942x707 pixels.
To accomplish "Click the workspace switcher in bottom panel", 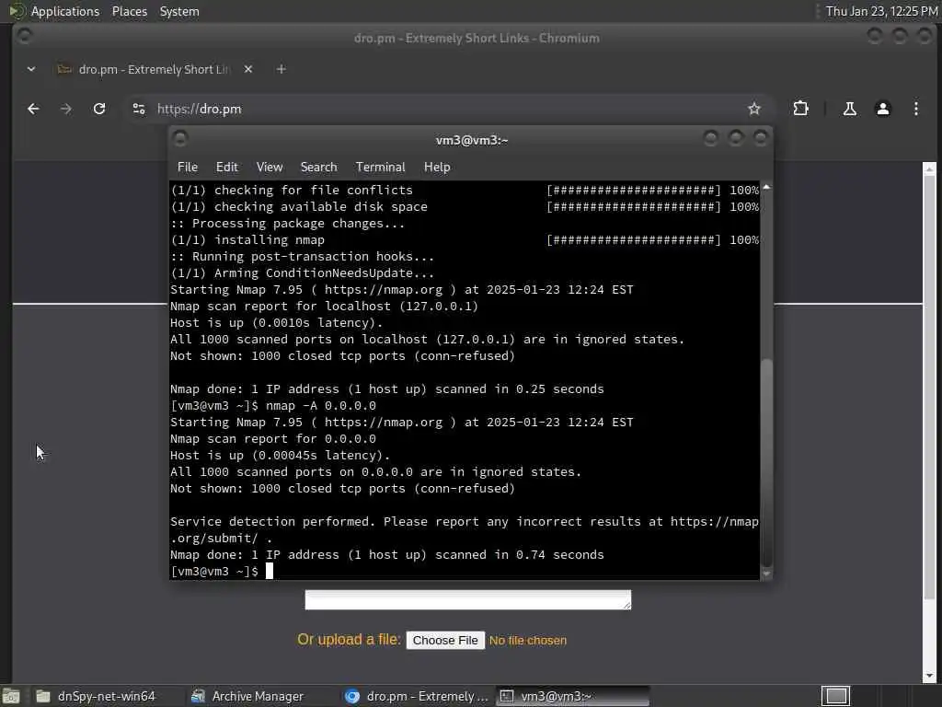I will pyautogui.click(x=835, y=696).
